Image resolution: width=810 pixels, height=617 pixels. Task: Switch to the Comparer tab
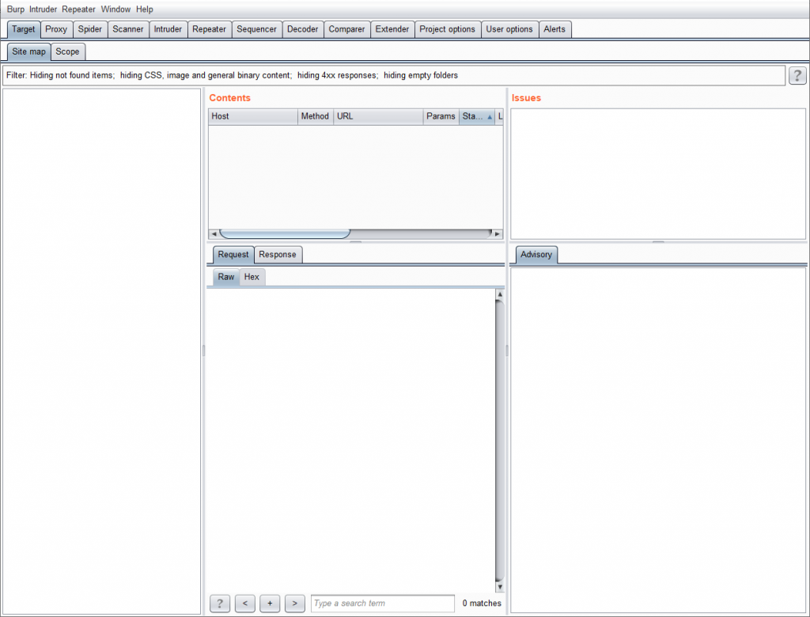point(346,29)
